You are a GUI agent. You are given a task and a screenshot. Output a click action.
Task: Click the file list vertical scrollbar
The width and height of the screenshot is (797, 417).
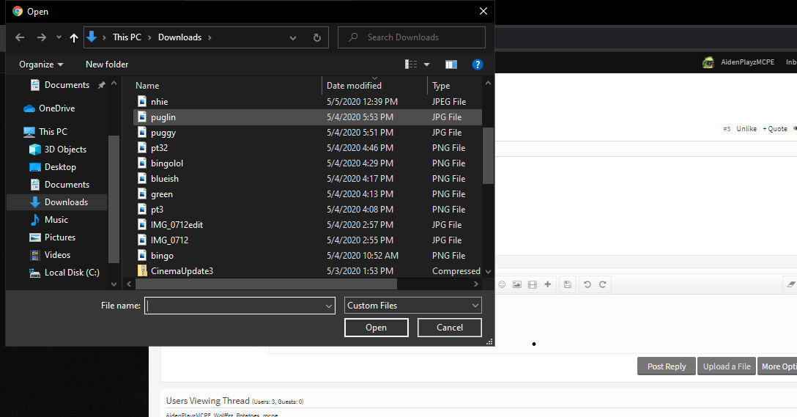pos(488,155)
